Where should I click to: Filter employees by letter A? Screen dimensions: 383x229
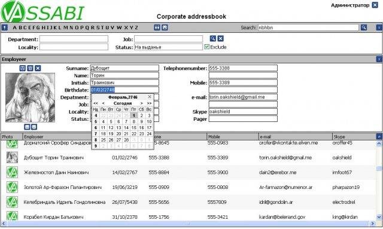[x=14, y=28]
